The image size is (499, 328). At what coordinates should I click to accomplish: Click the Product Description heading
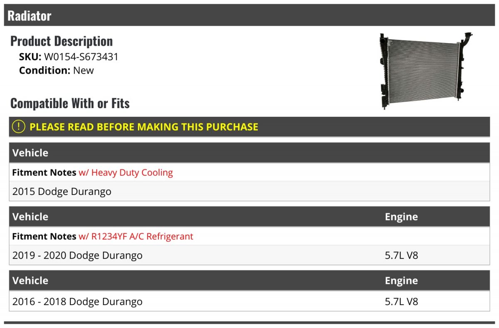62,41
